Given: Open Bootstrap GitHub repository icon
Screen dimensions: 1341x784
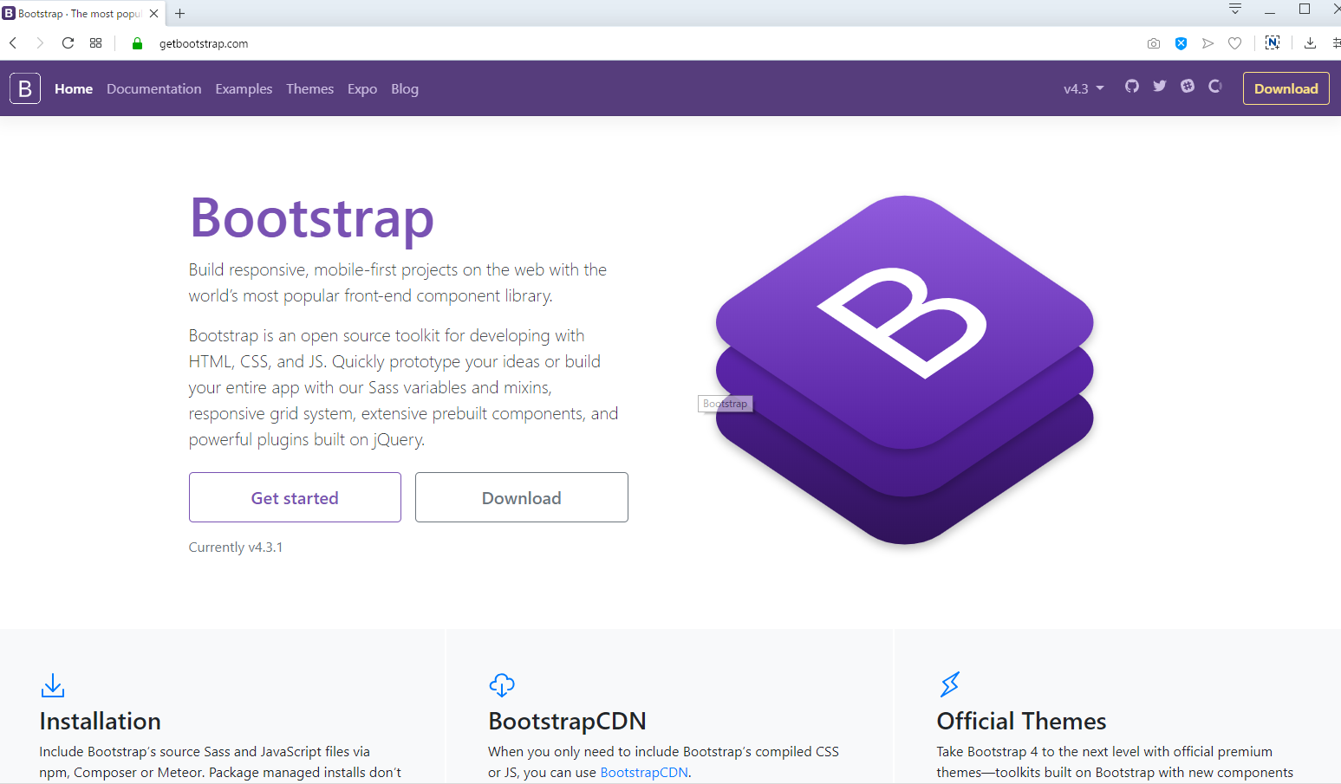Looking at the screenshot, I should click(x=1132, y=86).
